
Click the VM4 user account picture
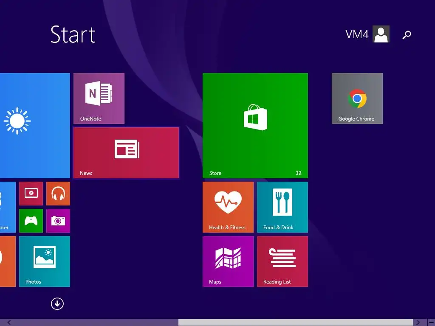(x=381, y=34)
